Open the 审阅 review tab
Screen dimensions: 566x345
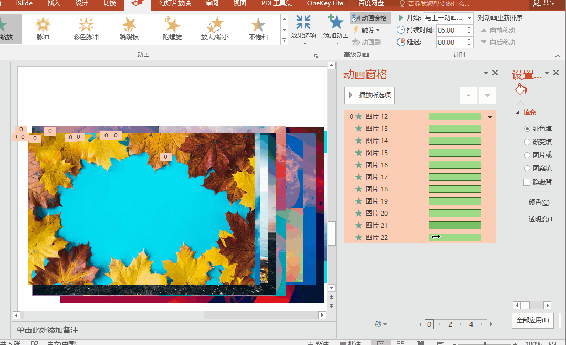[212, 3]
